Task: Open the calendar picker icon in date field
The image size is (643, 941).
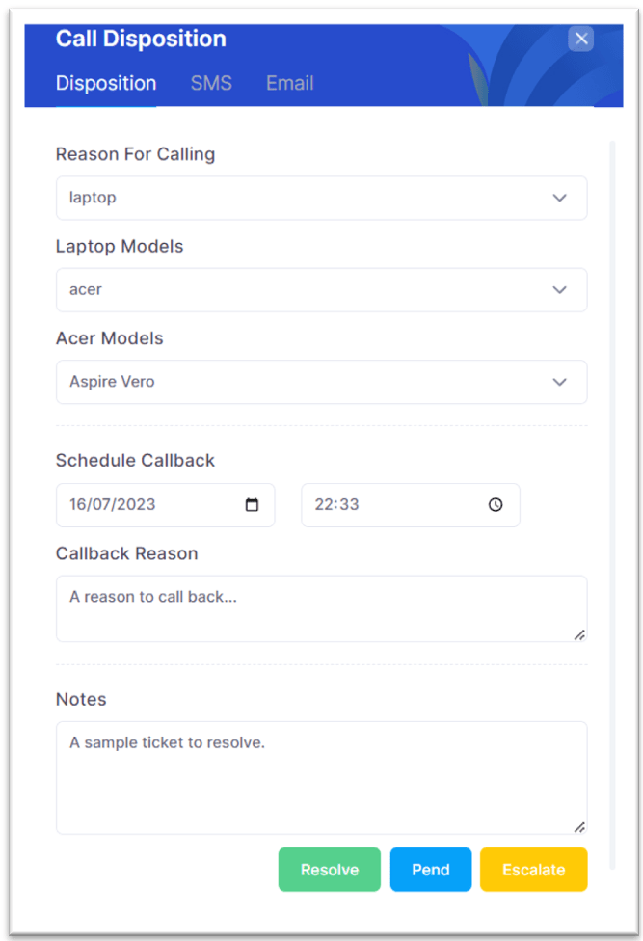Action: (x=252, y=504)
